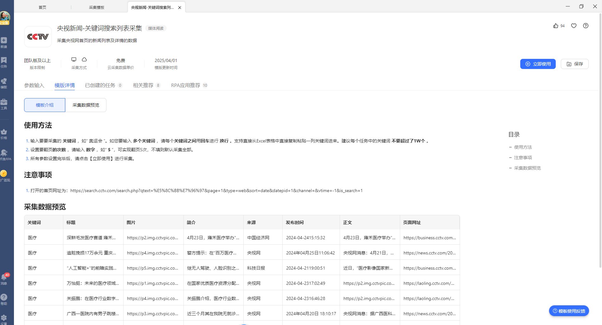Open the 新建 (new) sidebar icon
This screenshot has height=325, width=602.
pyautogui.click(x=4, y=42)
